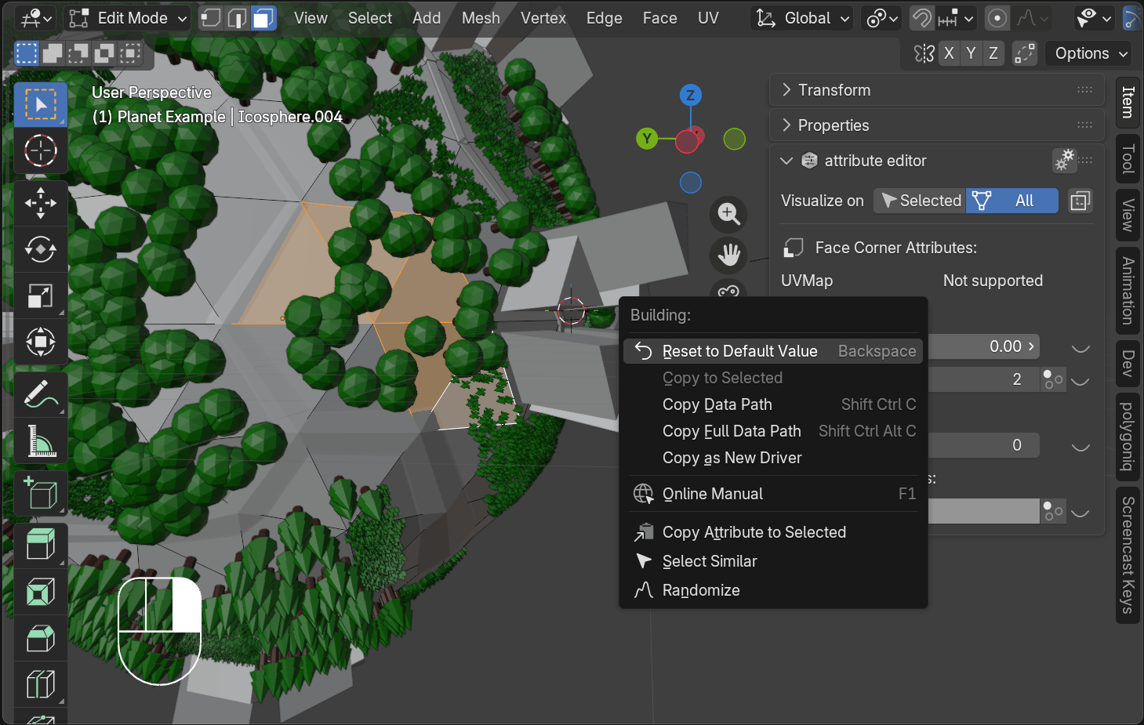Choose Copy Full Data Path
Screen dimensions: 1144x725
point(773,431)
